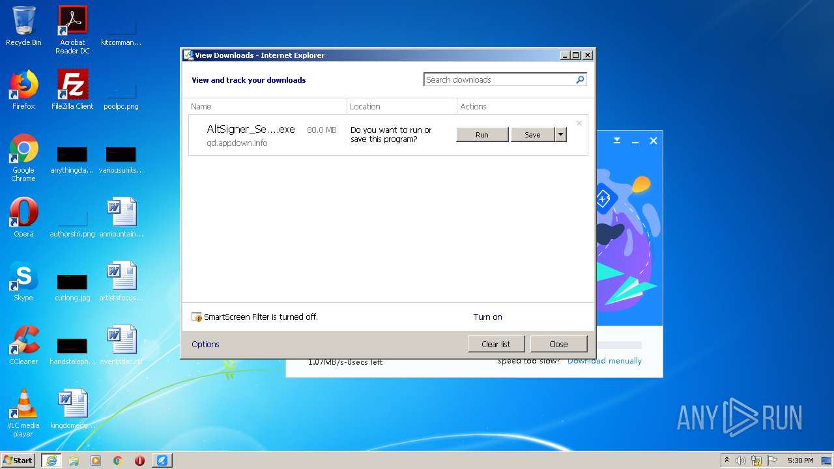Select cutlong.jpg desktop file
Screen dimensions: 834x469
coord(72,287)
